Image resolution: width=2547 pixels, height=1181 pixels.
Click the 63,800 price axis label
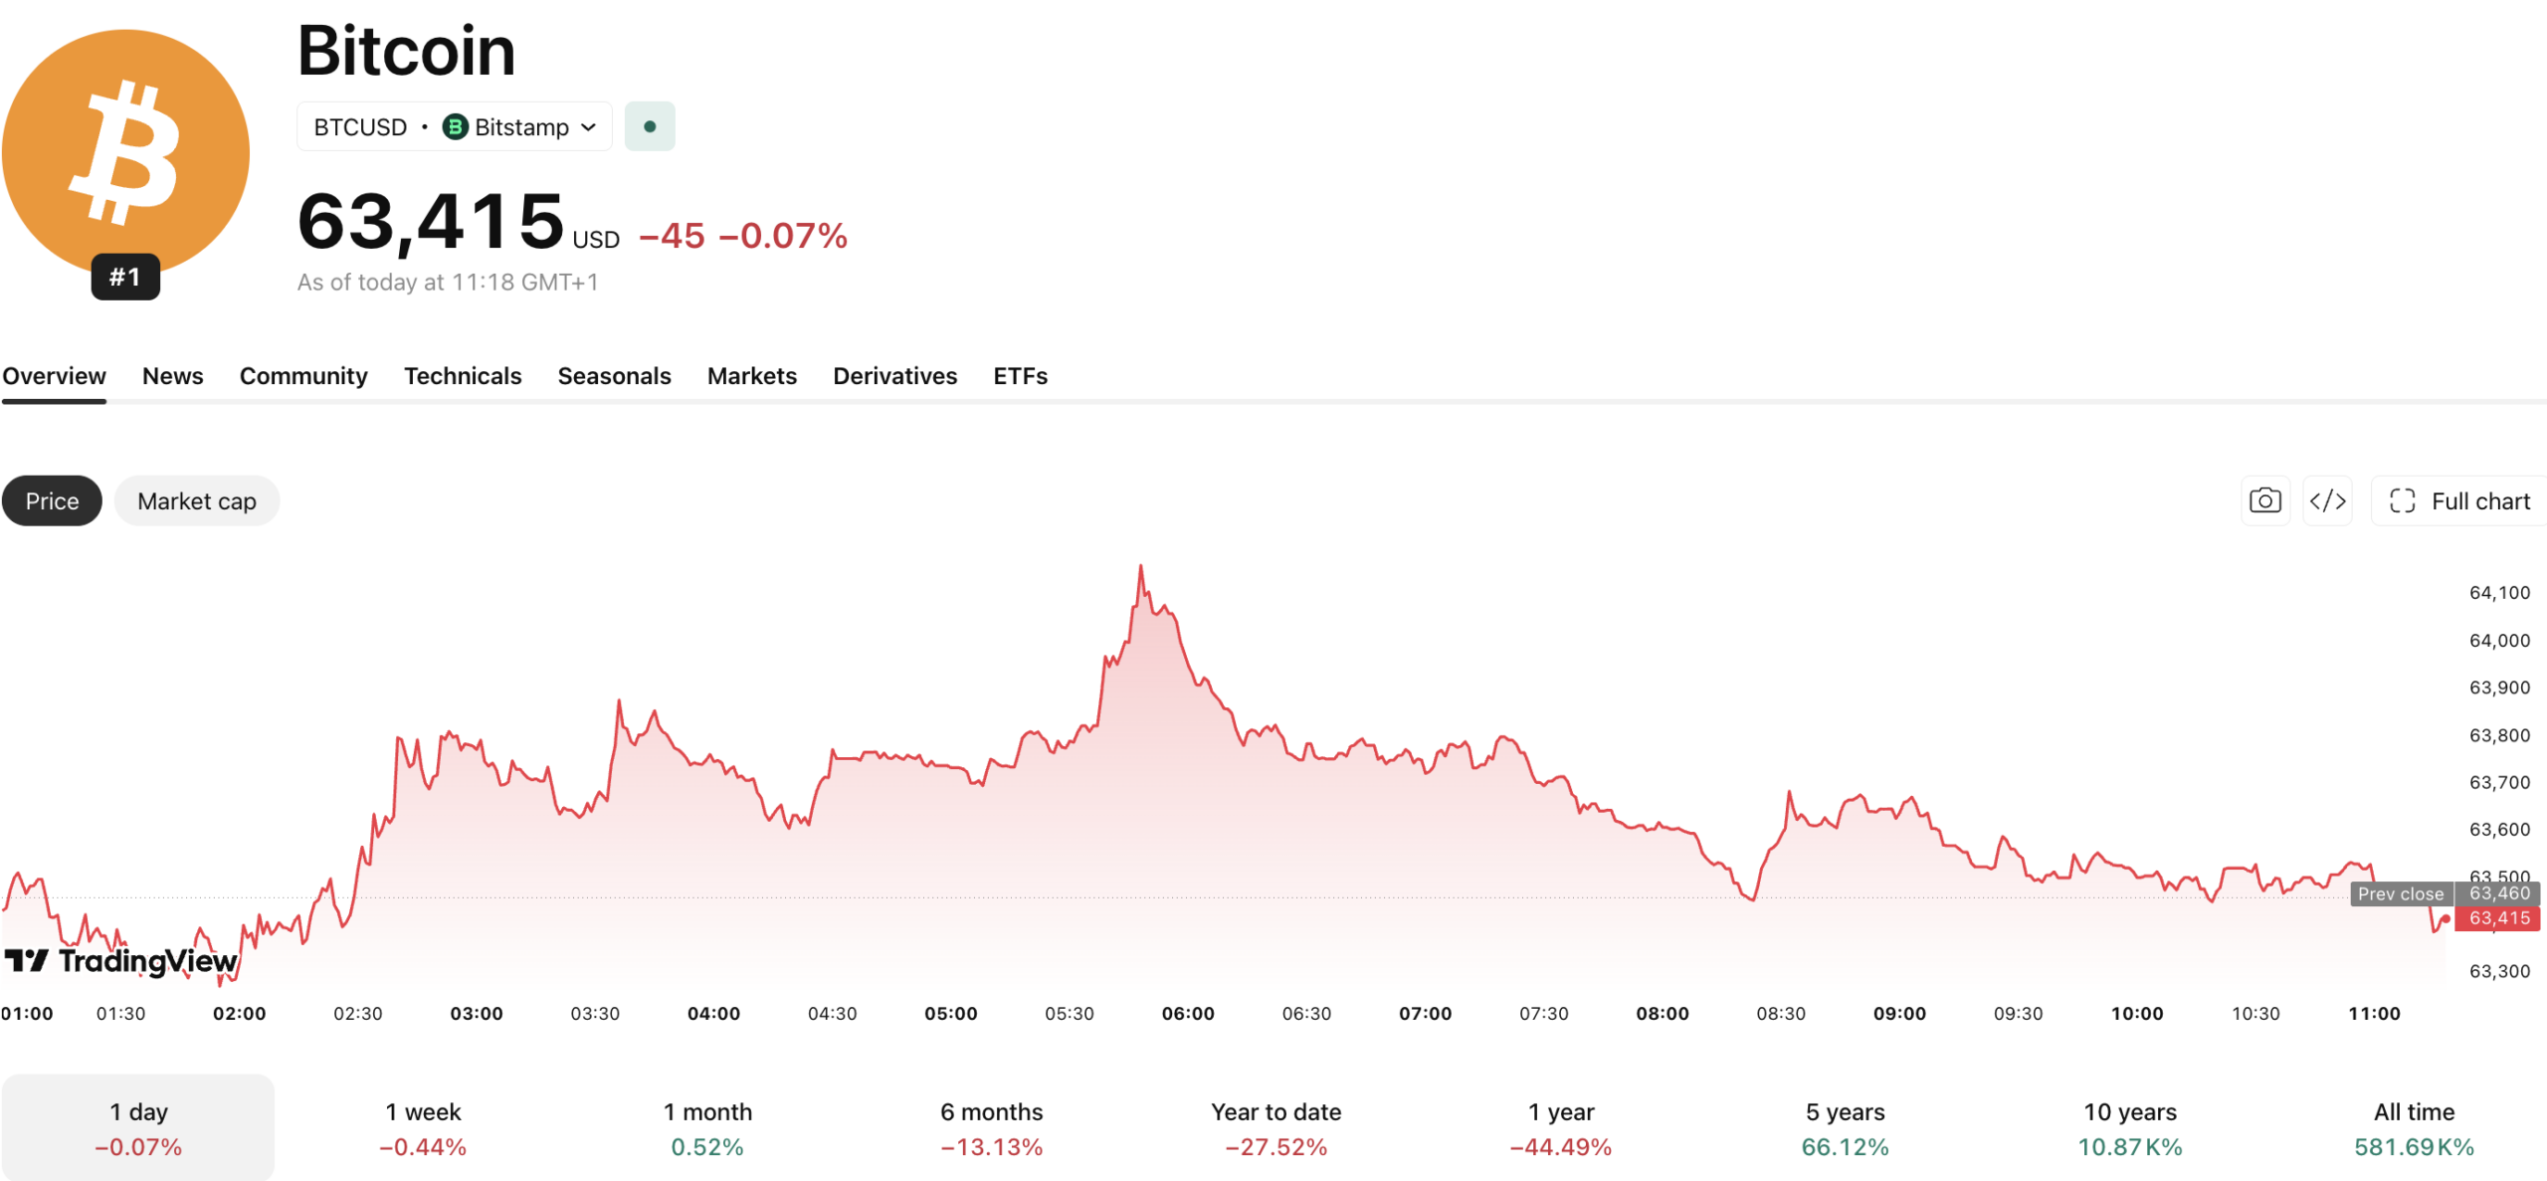[x=2499, y=736]
